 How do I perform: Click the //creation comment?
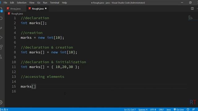[x=32, y=33]
